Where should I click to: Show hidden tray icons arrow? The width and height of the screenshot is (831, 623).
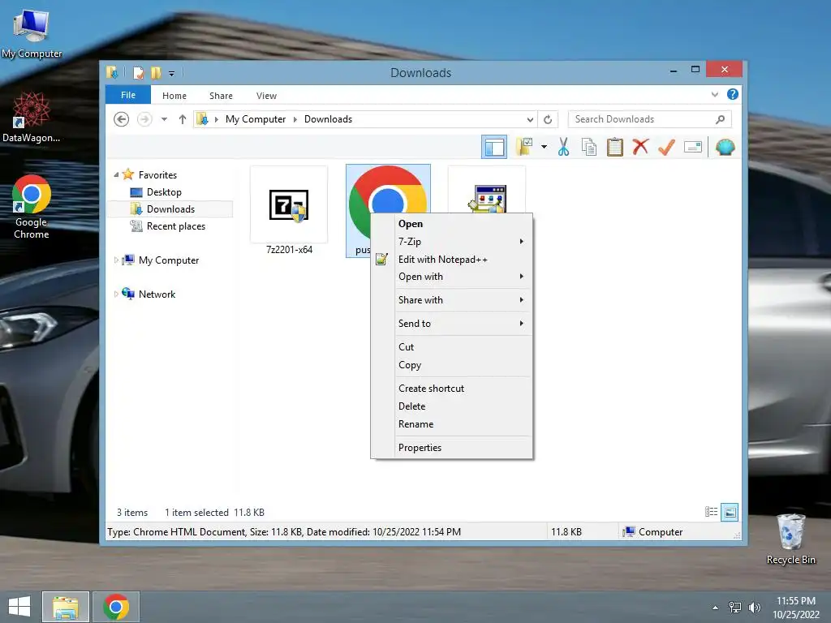(715, 608)
